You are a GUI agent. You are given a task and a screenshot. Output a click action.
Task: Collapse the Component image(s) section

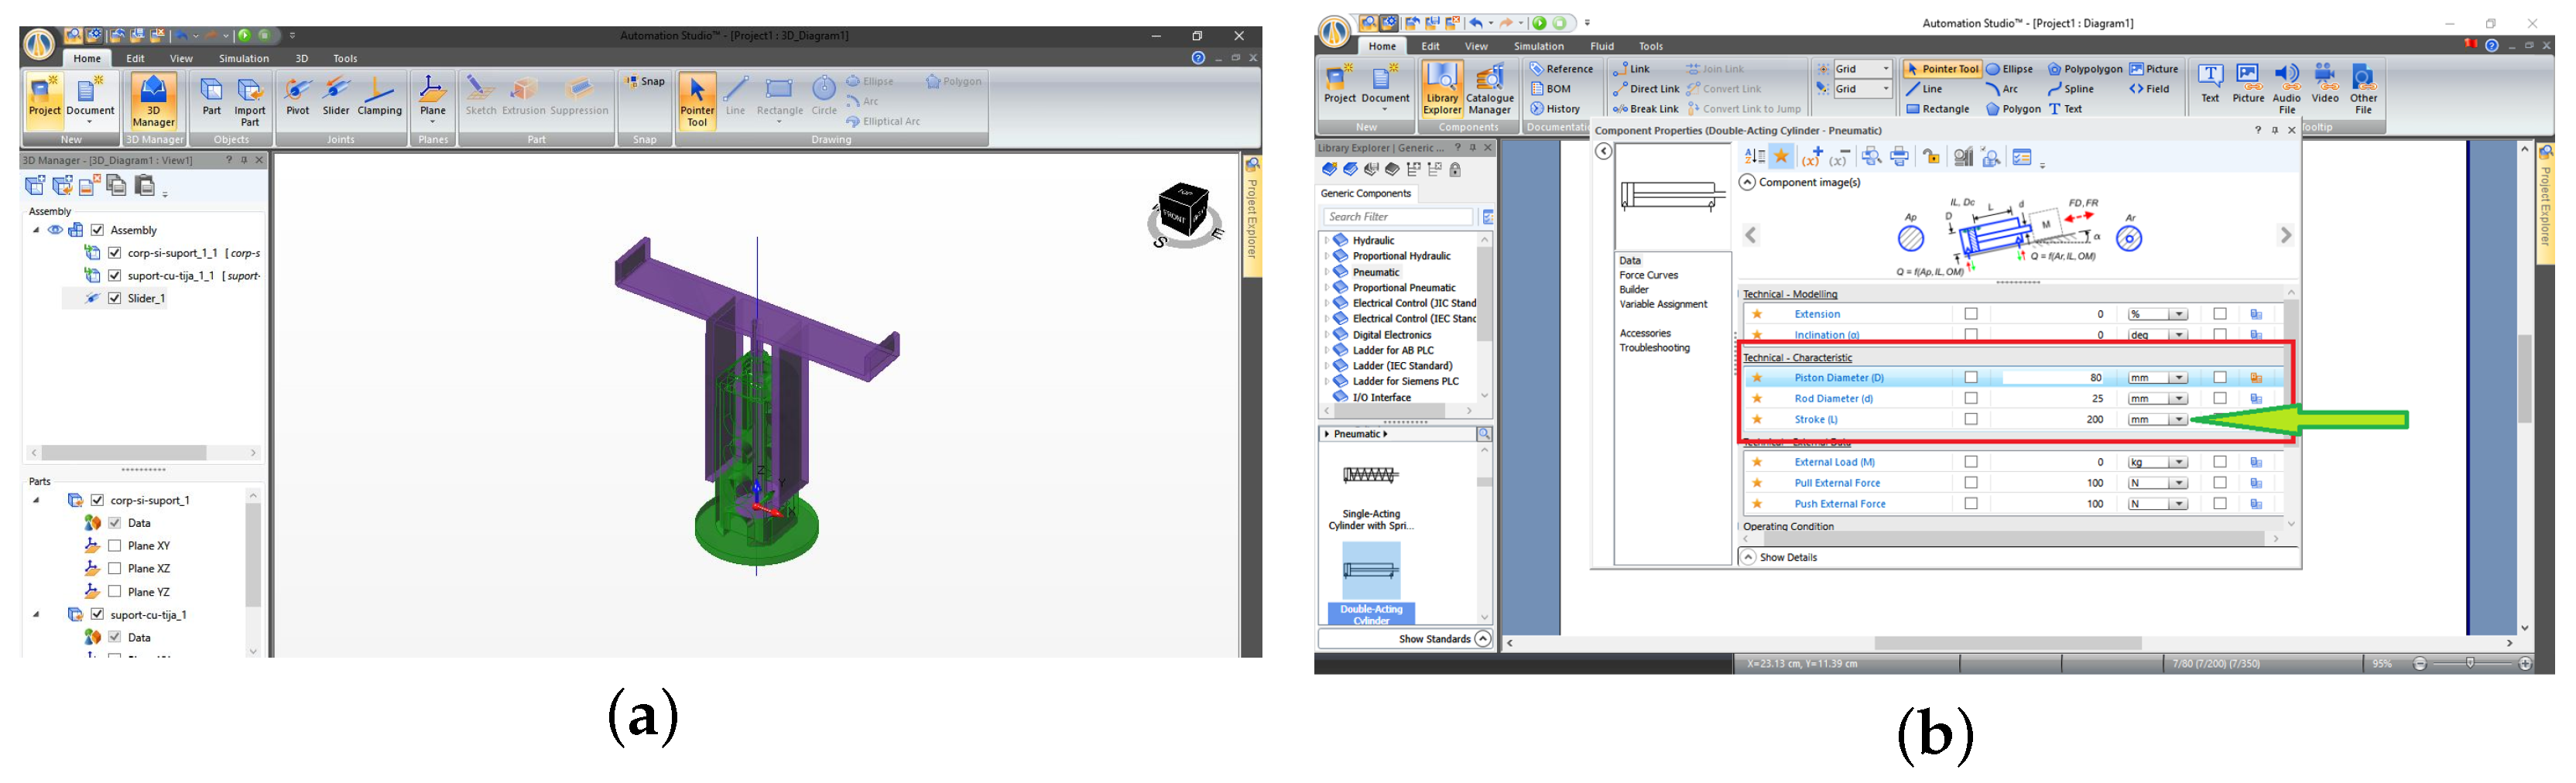(x=1747, y=182)
